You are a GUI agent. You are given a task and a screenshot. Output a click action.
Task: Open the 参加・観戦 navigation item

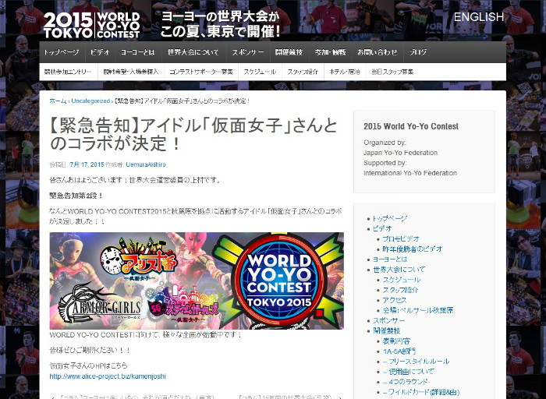coord(330,52)
